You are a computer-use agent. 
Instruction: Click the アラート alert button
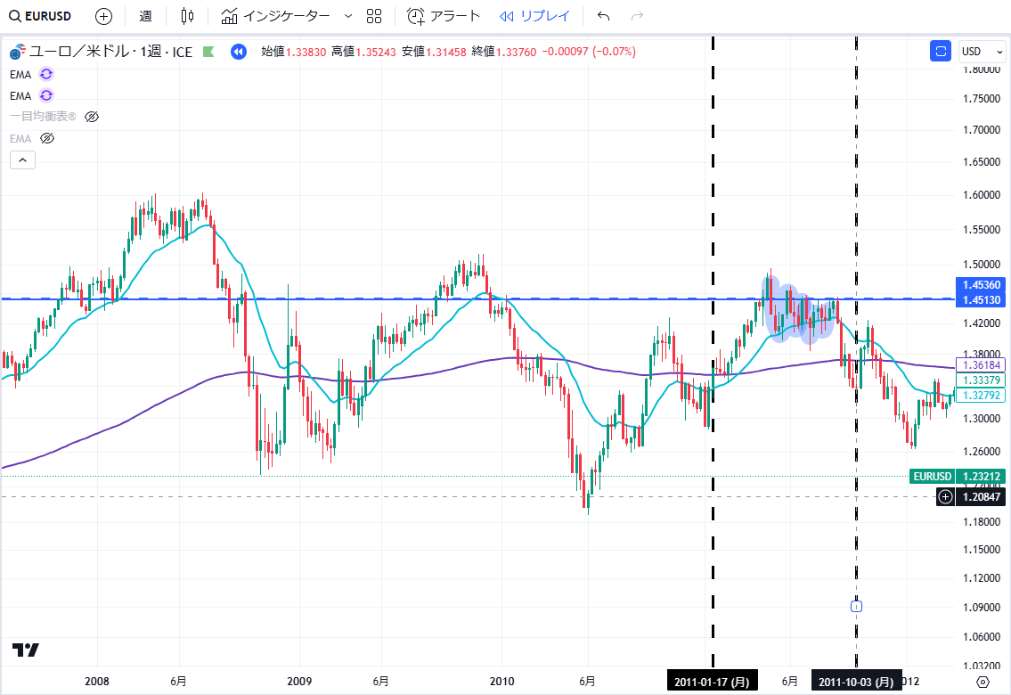coord(444,16)
